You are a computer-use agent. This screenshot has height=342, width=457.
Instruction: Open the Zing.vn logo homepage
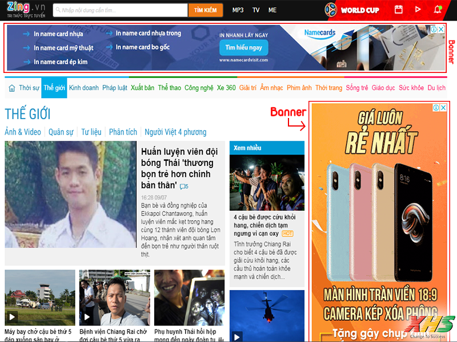coord(26,10)
